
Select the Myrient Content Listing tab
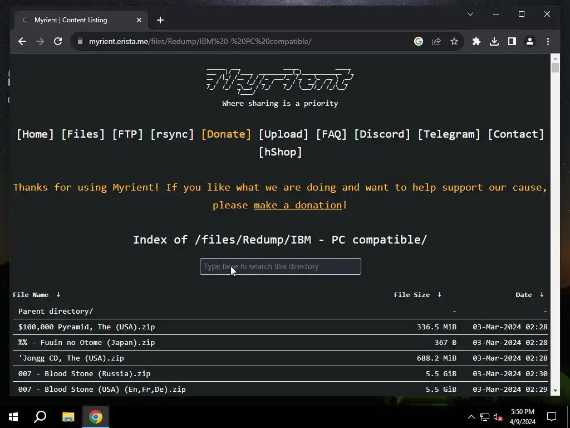click(81, 21)
